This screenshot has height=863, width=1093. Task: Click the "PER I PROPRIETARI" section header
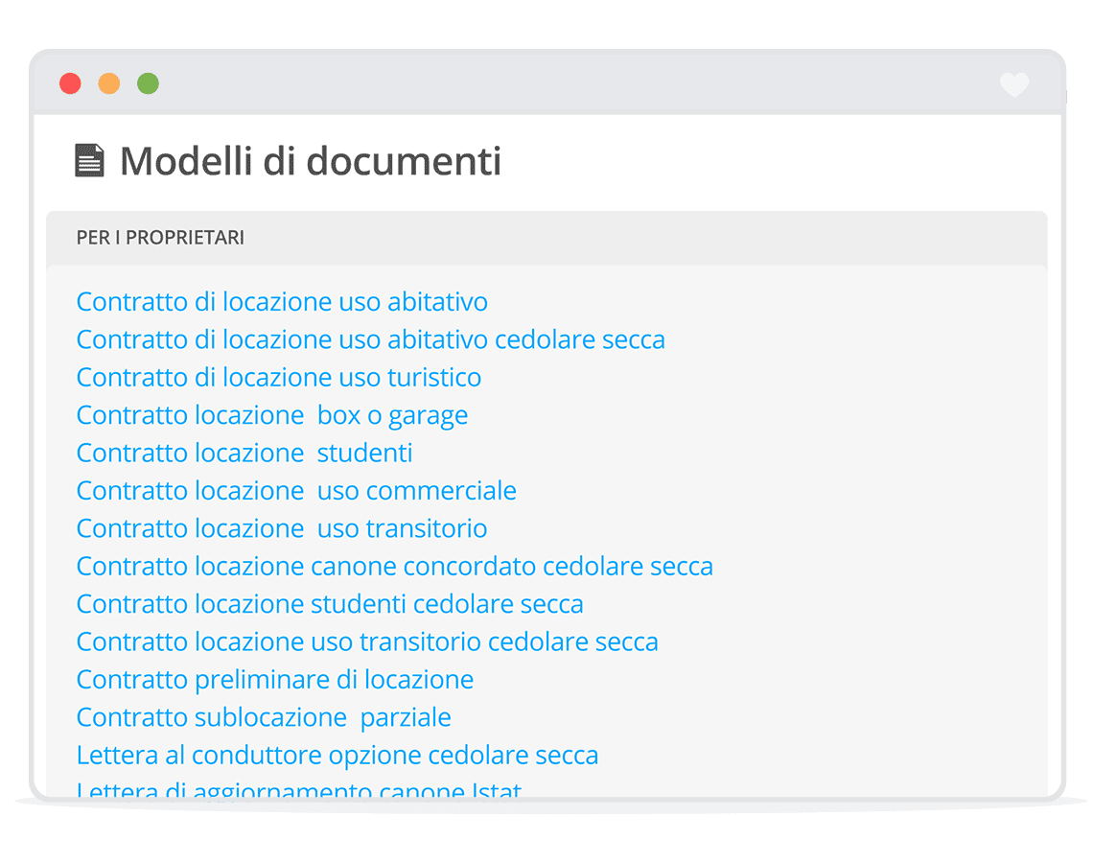(x=159, y=237)
